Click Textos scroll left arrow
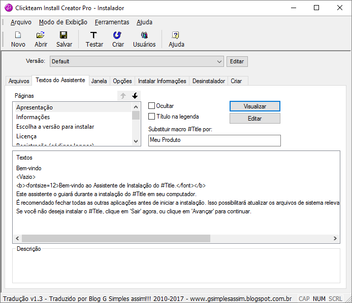Screen dimensions: 352x303 pyautogui.click(x=17, y=239)
